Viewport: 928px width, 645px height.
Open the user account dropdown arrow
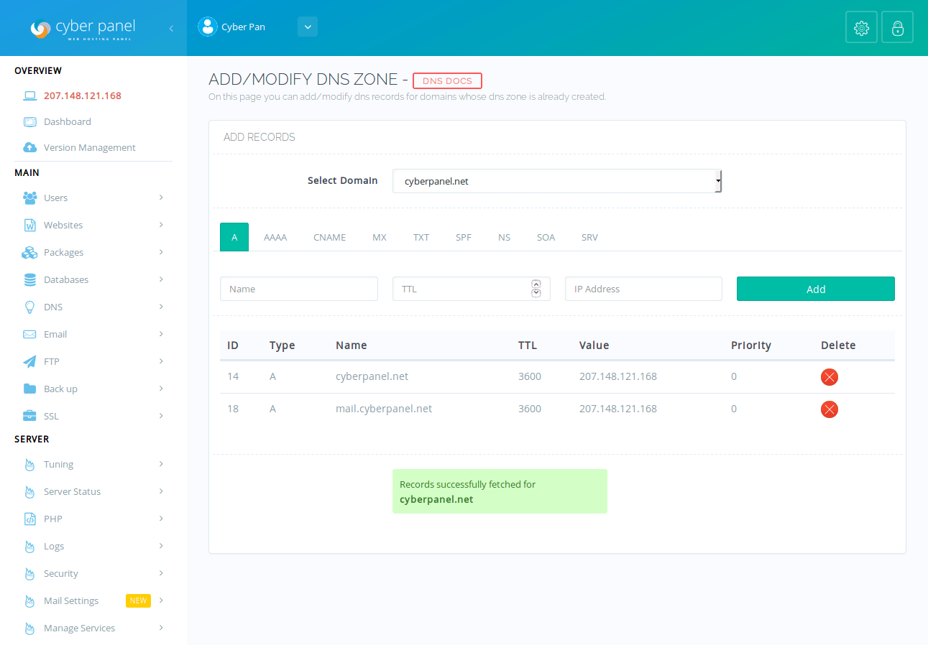click(308, 27)
